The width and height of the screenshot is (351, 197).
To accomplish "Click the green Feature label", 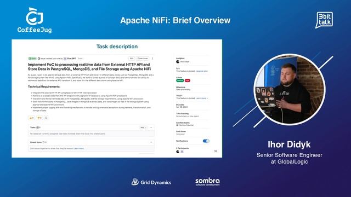I will coord(180,80).
